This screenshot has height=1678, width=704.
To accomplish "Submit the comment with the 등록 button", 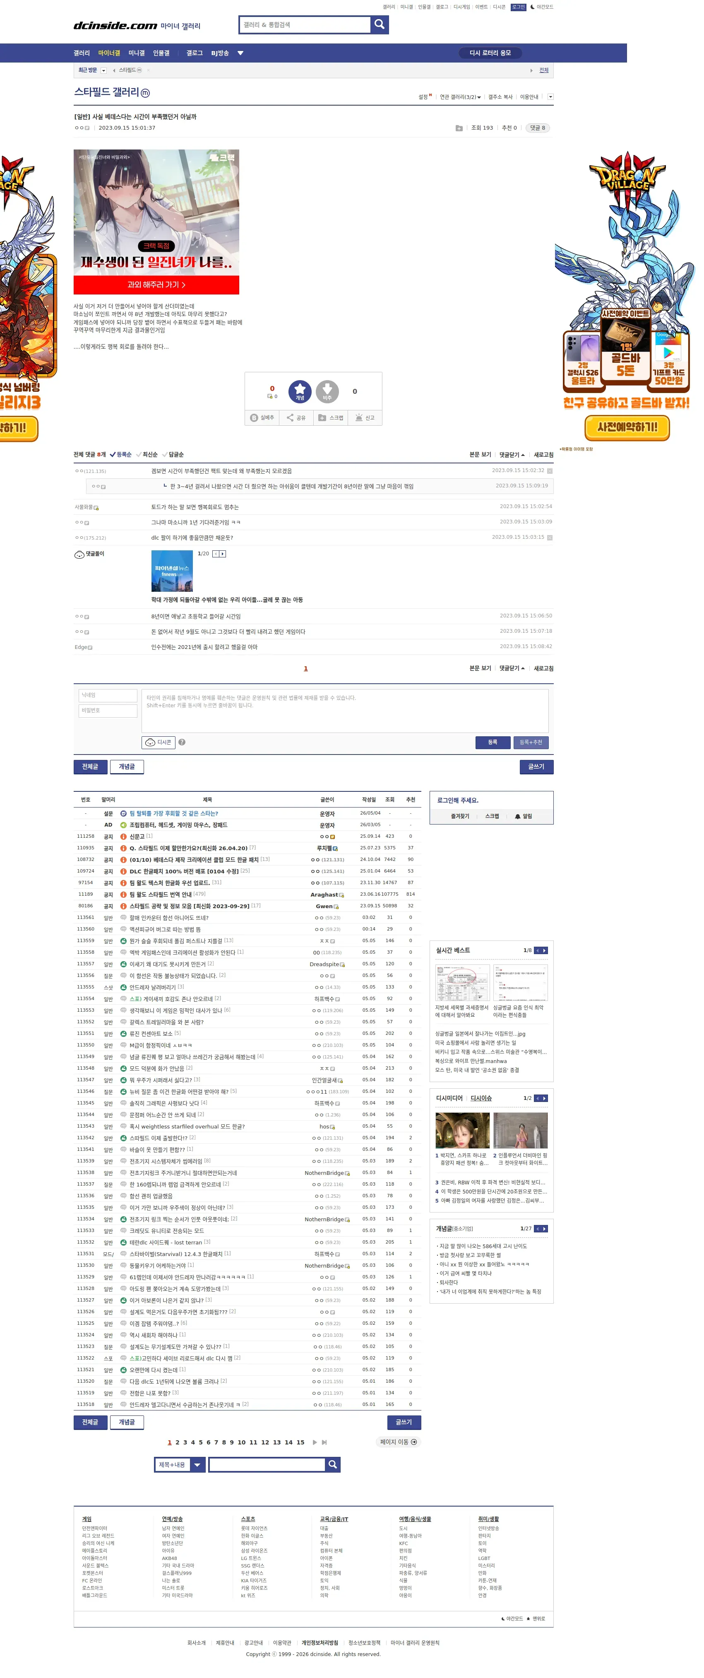I will 493,742.
